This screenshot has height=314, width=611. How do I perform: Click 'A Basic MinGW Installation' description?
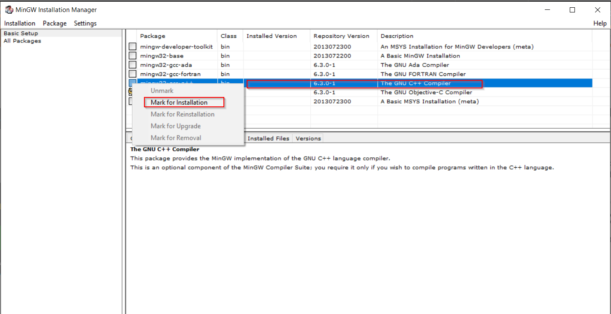point(420,56)
